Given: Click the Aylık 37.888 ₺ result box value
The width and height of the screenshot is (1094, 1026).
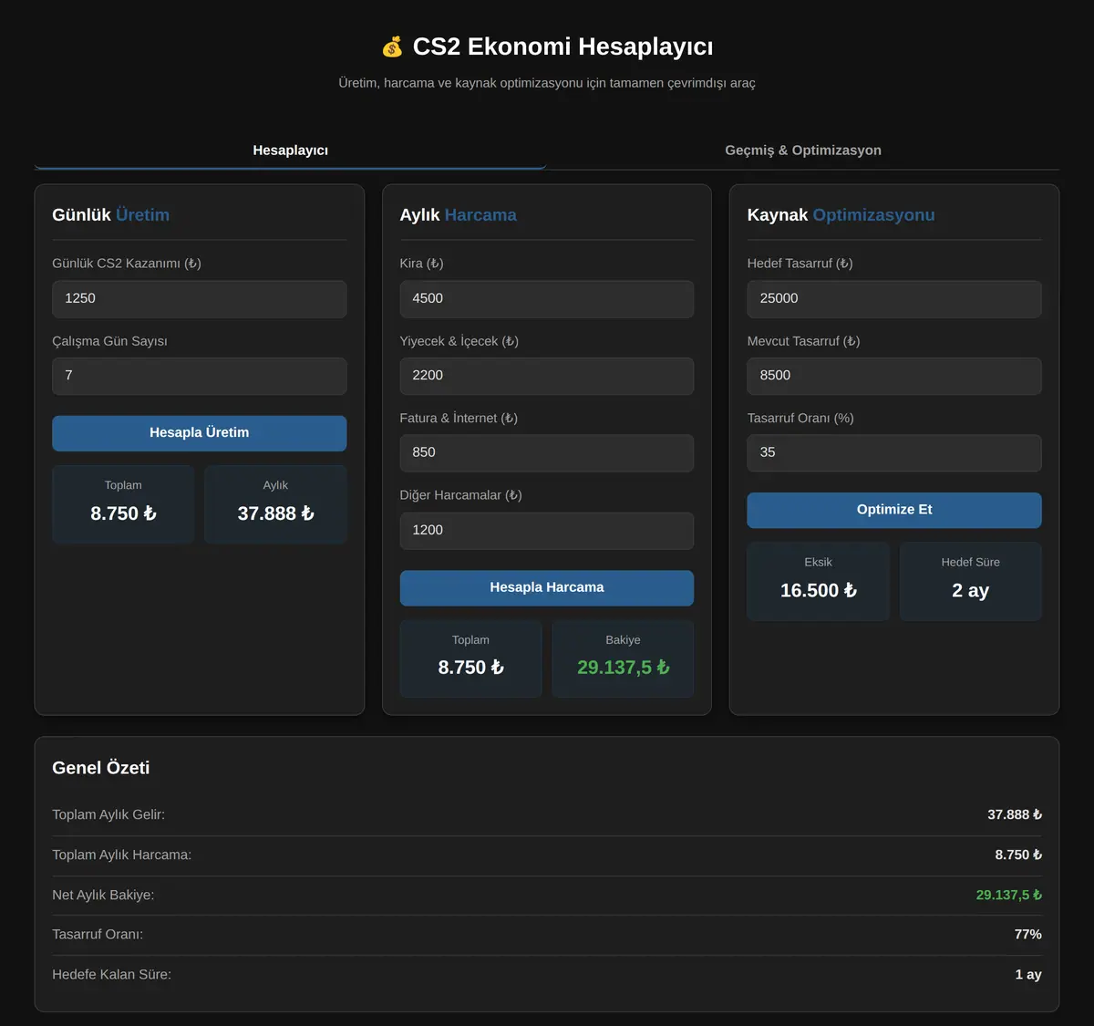Looking at the screenshot, I should pyautogui.click(x=275, y=513).
